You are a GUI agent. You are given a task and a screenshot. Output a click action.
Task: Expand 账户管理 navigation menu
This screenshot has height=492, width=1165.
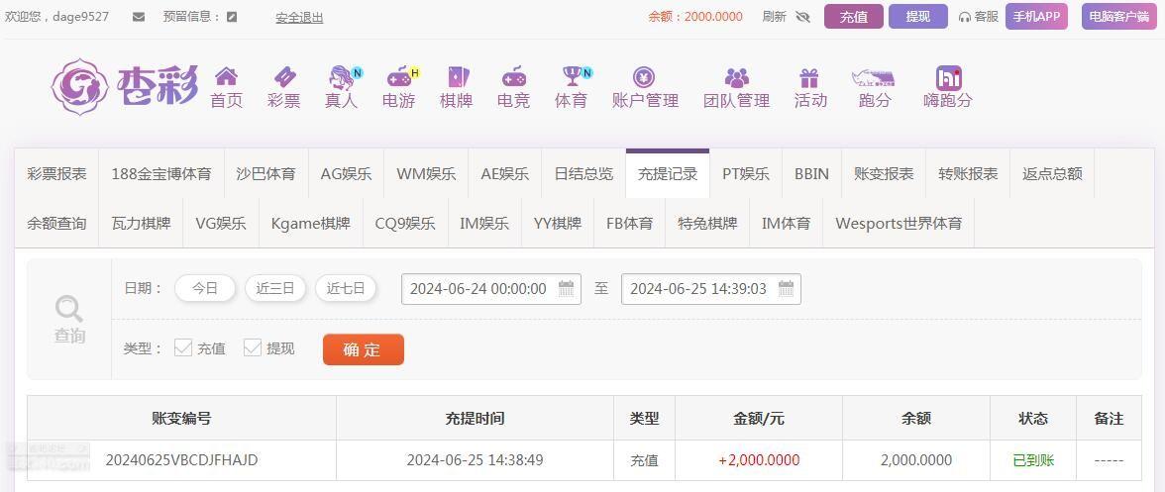(645, 87)
